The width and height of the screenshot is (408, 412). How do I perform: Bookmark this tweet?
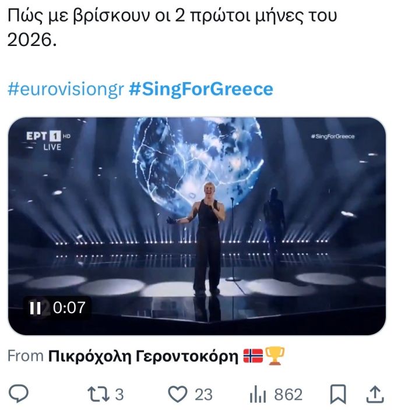(337, 395)
